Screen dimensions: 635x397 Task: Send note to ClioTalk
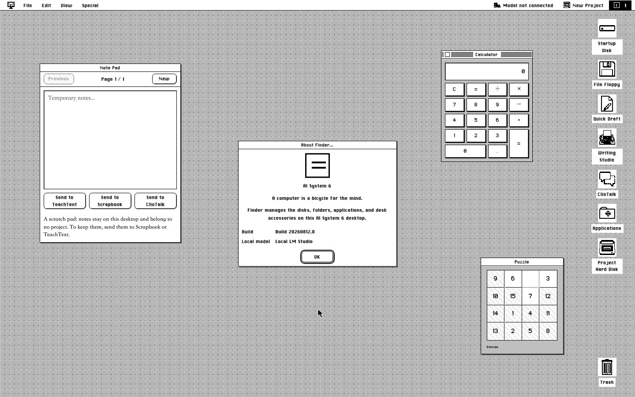155,201
